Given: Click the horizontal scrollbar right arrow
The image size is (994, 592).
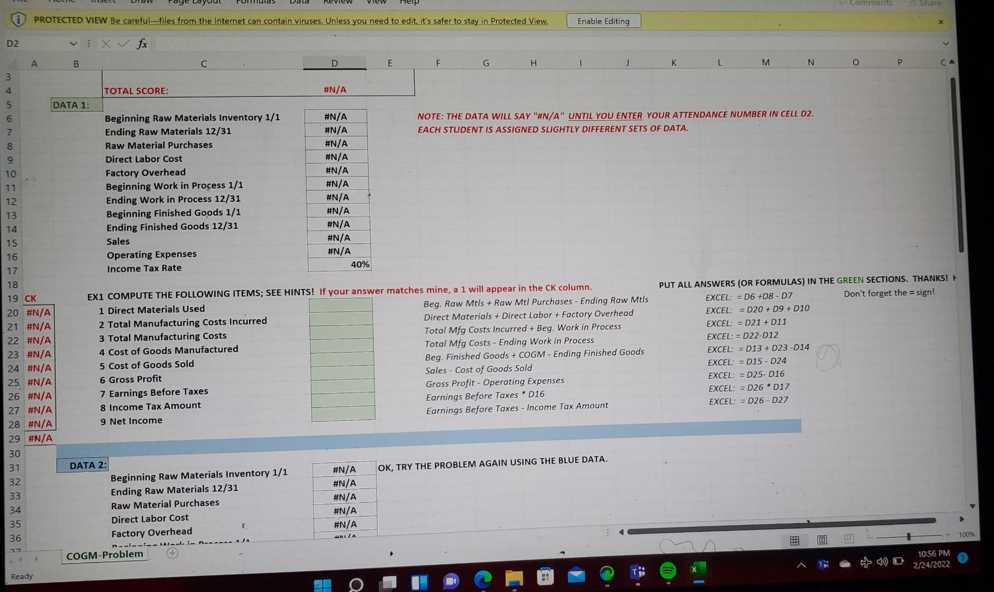Looking at the screenshot, I should tap(961, 519).
